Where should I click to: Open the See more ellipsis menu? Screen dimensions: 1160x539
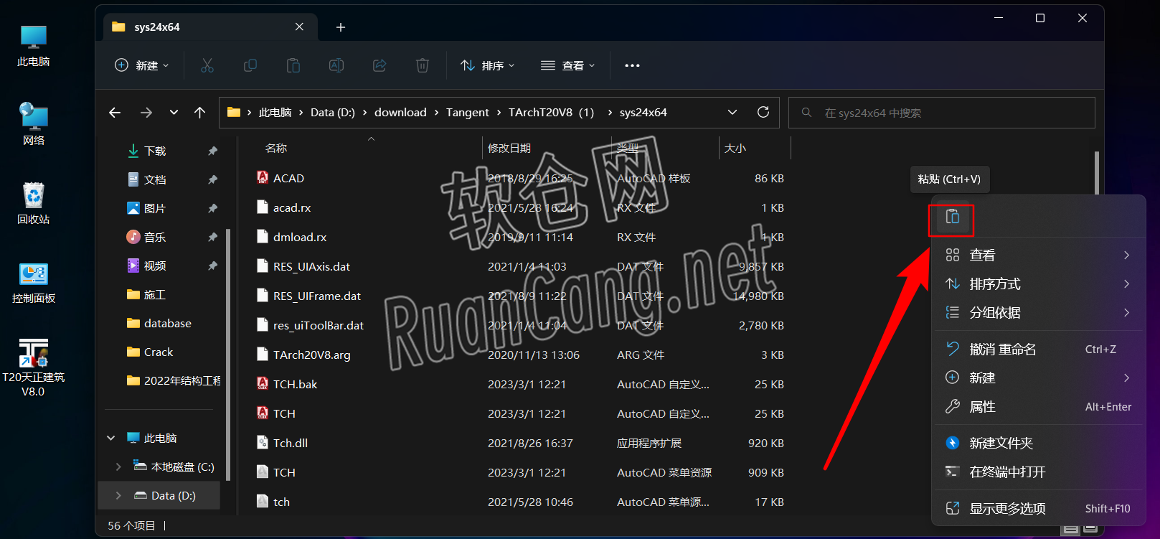[x=632, y=65]
